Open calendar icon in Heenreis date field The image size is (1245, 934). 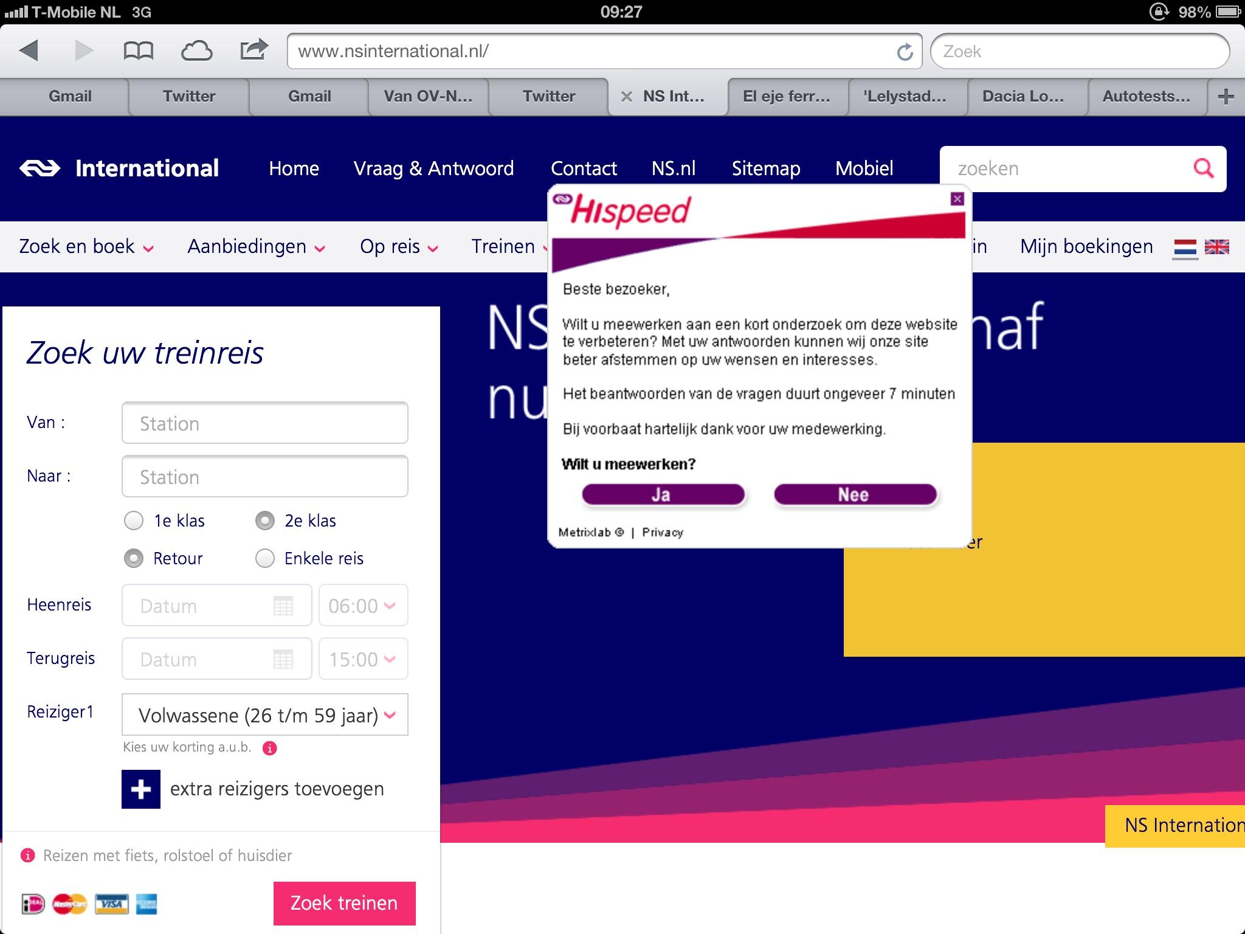(x=283, y=606)
